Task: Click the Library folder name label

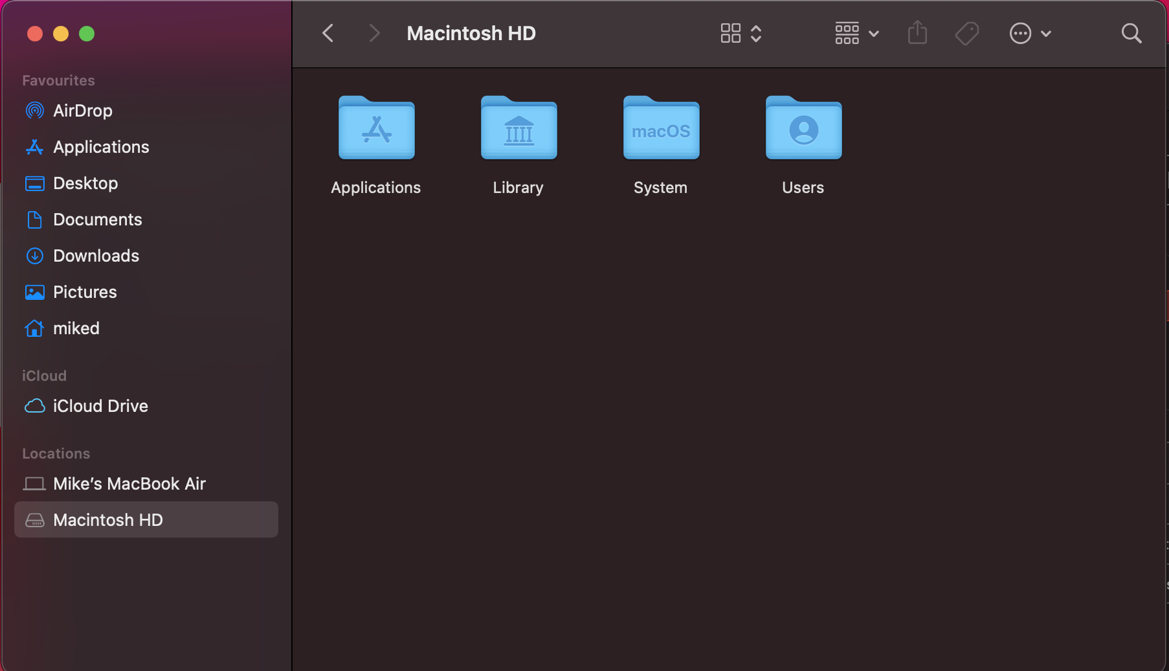Action: (518, 188)
